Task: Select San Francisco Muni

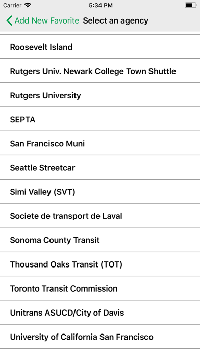Action: [x=100, y=143]
